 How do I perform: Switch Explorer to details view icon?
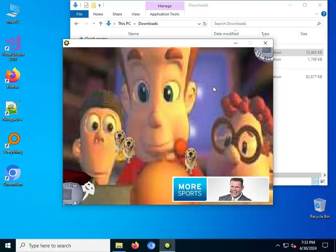pos(315,182)
